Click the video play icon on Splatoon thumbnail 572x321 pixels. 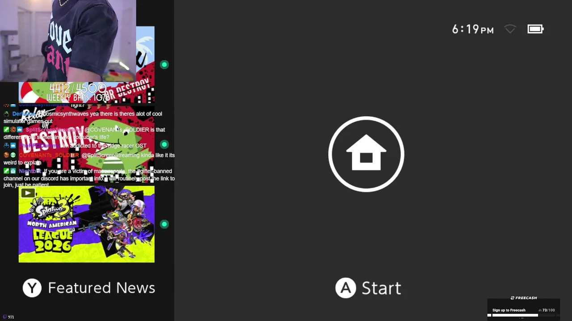click(x=28, y=193)
